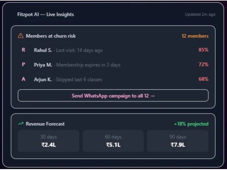This screenshot has width=227, height=170.
Task: Select Arjun K. avatar letter A
Action: click(24, 79)
